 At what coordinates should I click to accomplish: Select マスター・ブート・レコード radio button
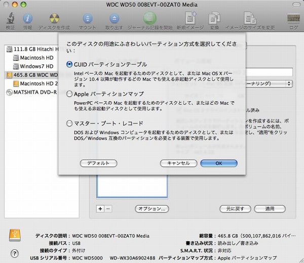tap(69, 123)
